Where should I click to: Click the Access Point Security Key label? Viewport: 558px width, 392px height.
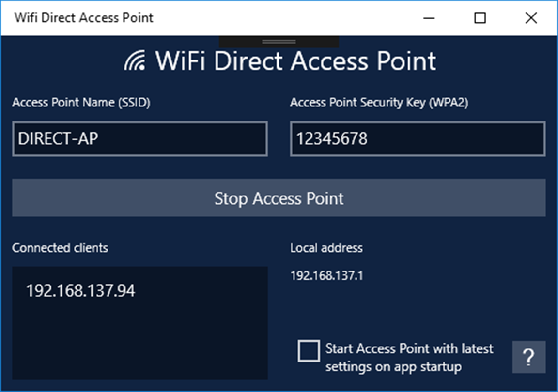coord(379,103)
